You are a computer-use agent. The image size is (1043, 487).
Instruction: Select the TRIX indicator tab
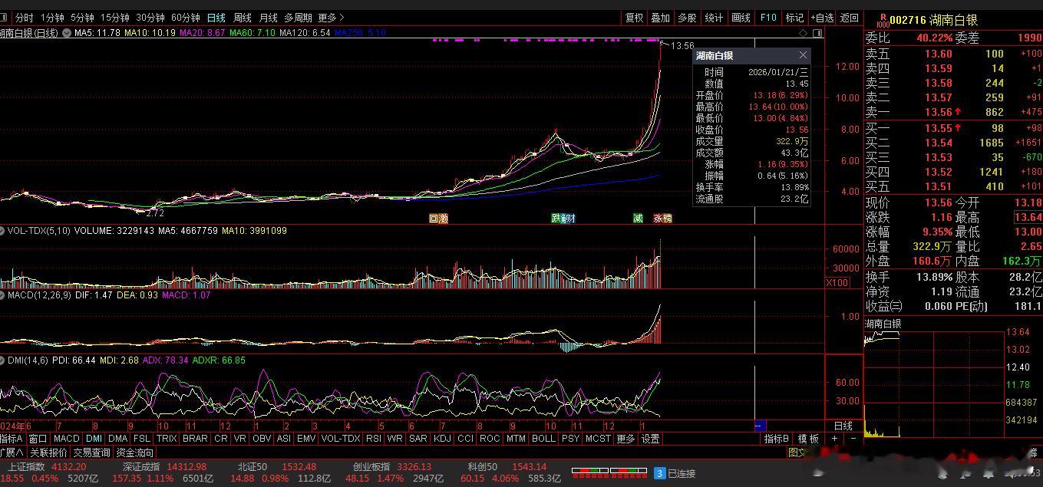click(167, 439)
